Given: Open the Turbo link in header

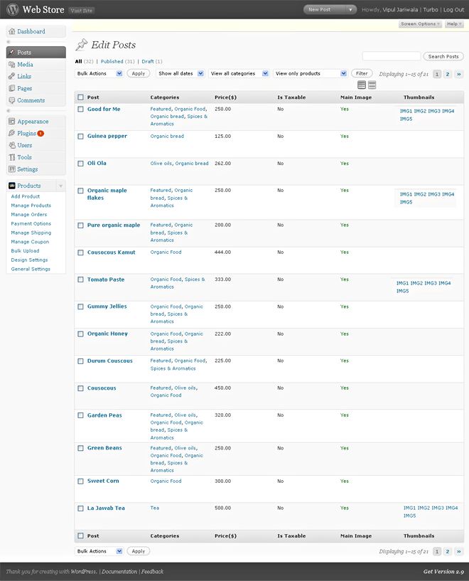Looking at the screenshot, I should [x=431, y=10].
